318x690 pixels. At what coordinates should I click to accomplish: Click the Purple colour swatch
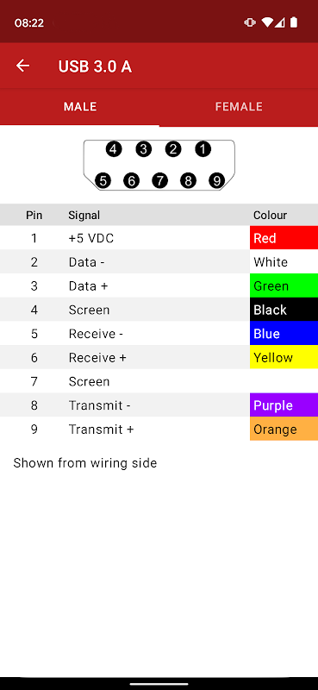(x=284, y=405)
